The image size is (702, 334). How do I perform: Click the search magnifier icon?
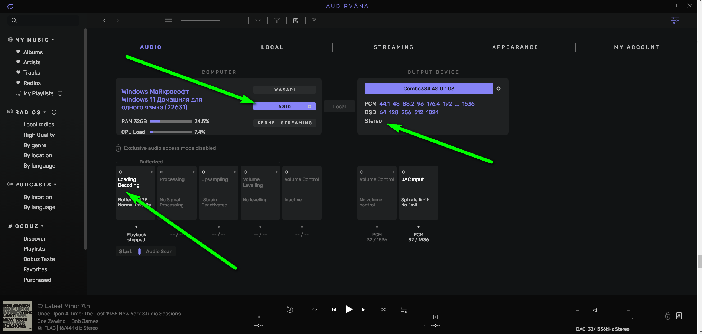pos(14,20)
